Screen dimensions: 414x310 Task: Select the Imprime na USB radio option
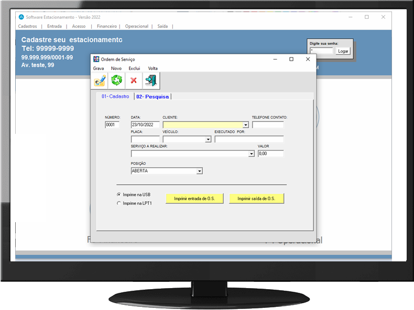(x=119, y=194)
